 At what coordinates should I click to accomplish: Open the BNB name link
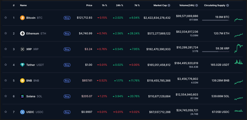click(x=33, y=81)
